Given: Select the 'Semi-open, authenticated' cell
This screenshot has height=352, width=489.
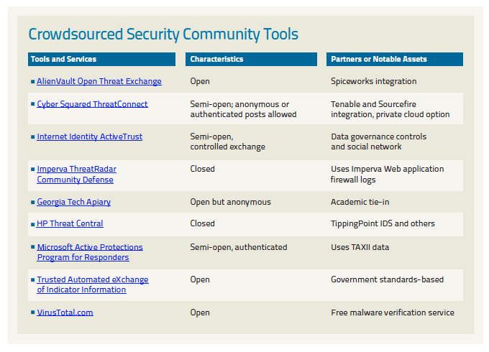Looking at the screenshot, I should click(x=239, y=247).
